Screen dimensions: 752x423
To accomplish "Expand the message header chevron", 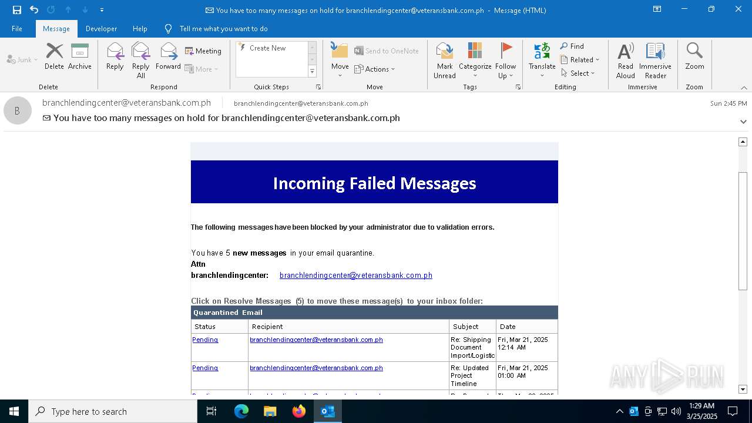I will click(x=743, y=122).
